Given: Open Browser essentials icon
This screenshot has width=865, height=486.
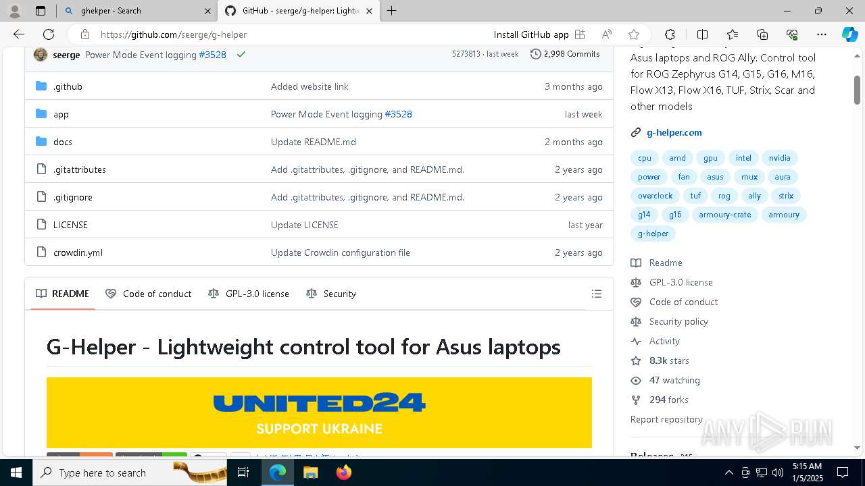Looking at the screenshot, I should [792, 34].
